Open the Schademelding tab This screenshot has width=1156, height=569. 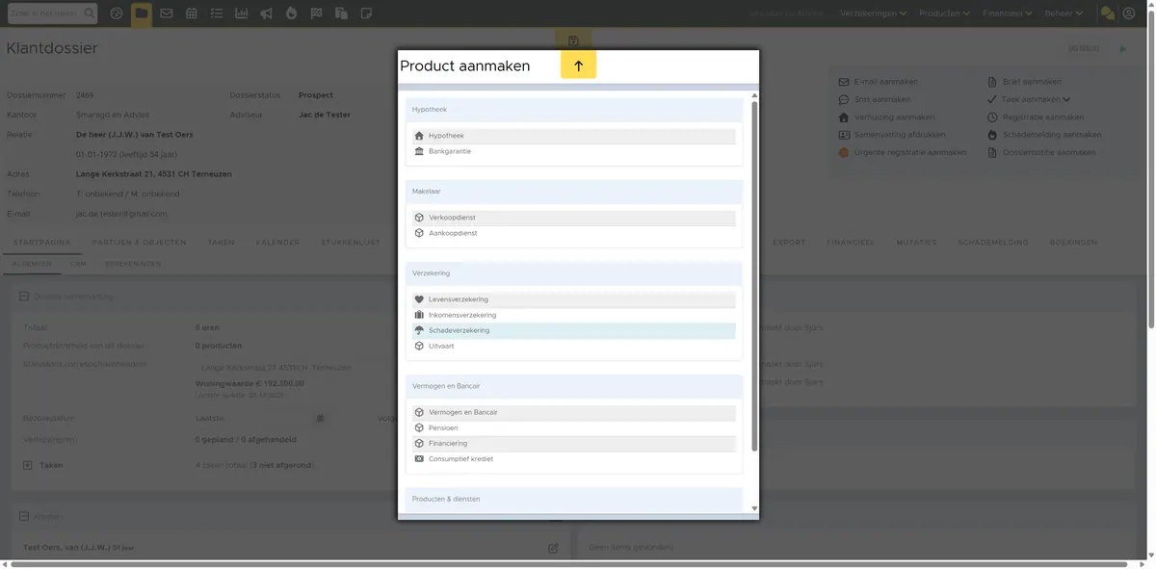tap(993, 243)
